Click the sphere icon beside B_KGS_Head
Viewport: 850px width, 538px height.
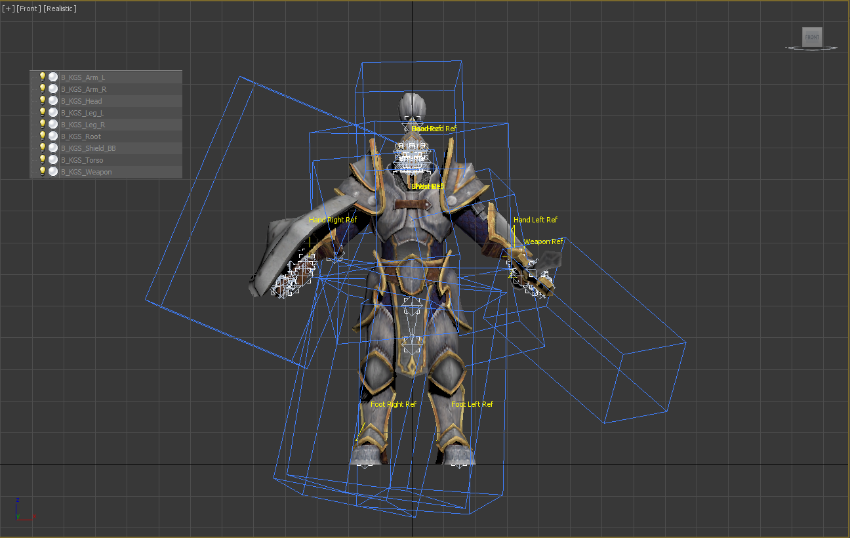pos(53,100)
